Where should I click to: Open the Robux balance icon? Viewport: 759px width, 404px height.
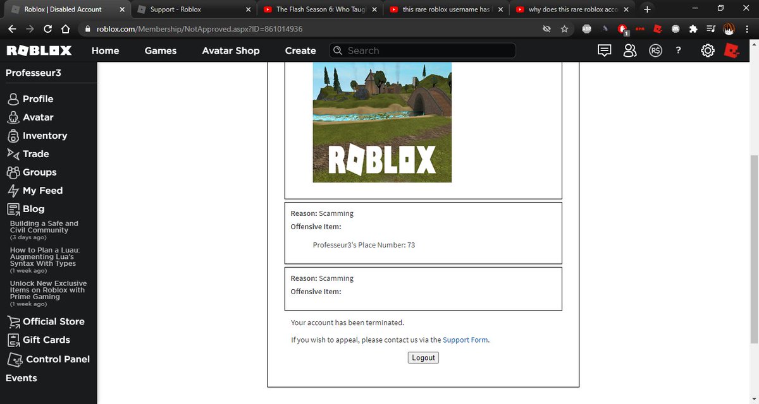655,50
